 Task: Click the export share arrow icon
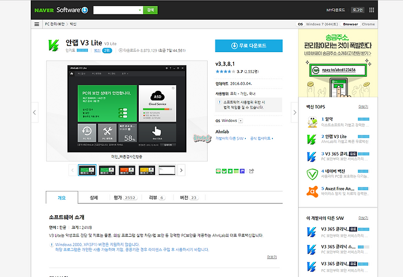tap(251, 171)
